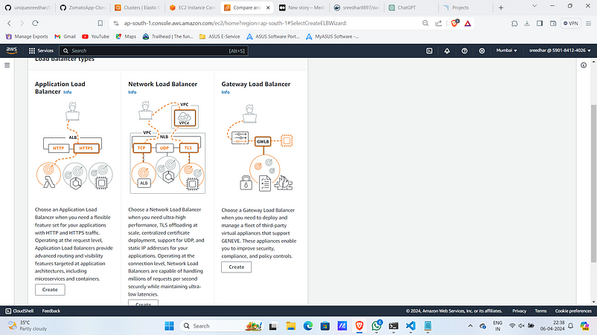The image size is (597, 335).
Task: Open the info panel circle icon
Action: click(x=584, y=65)
